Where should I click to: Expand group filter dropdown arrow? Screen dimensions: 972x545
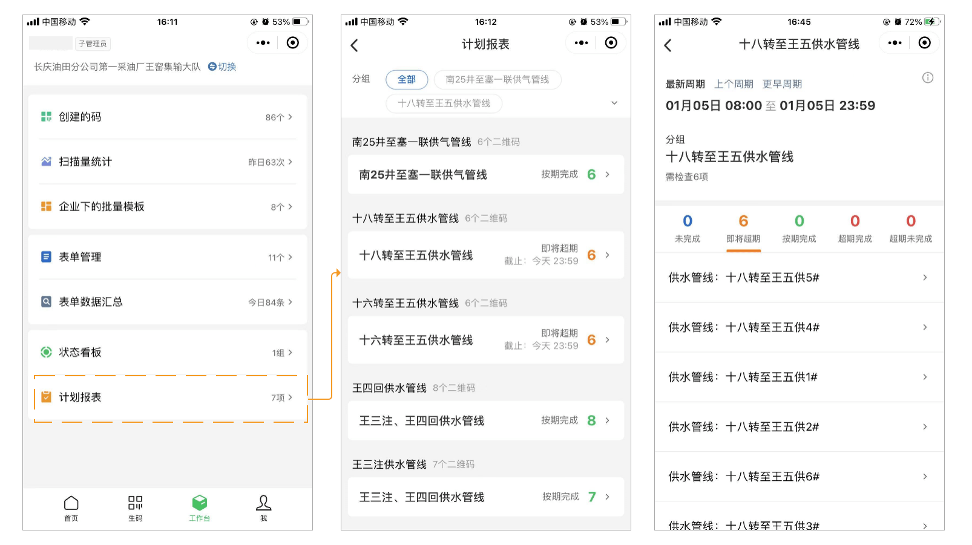614,103
